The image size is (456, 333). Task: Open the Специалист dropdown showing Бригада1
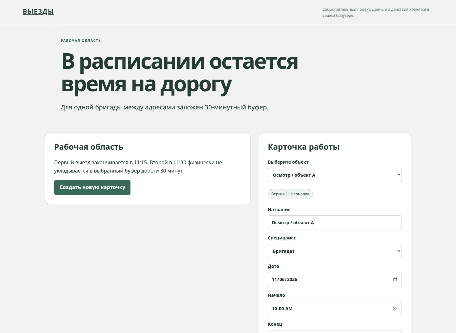point(335,251)
